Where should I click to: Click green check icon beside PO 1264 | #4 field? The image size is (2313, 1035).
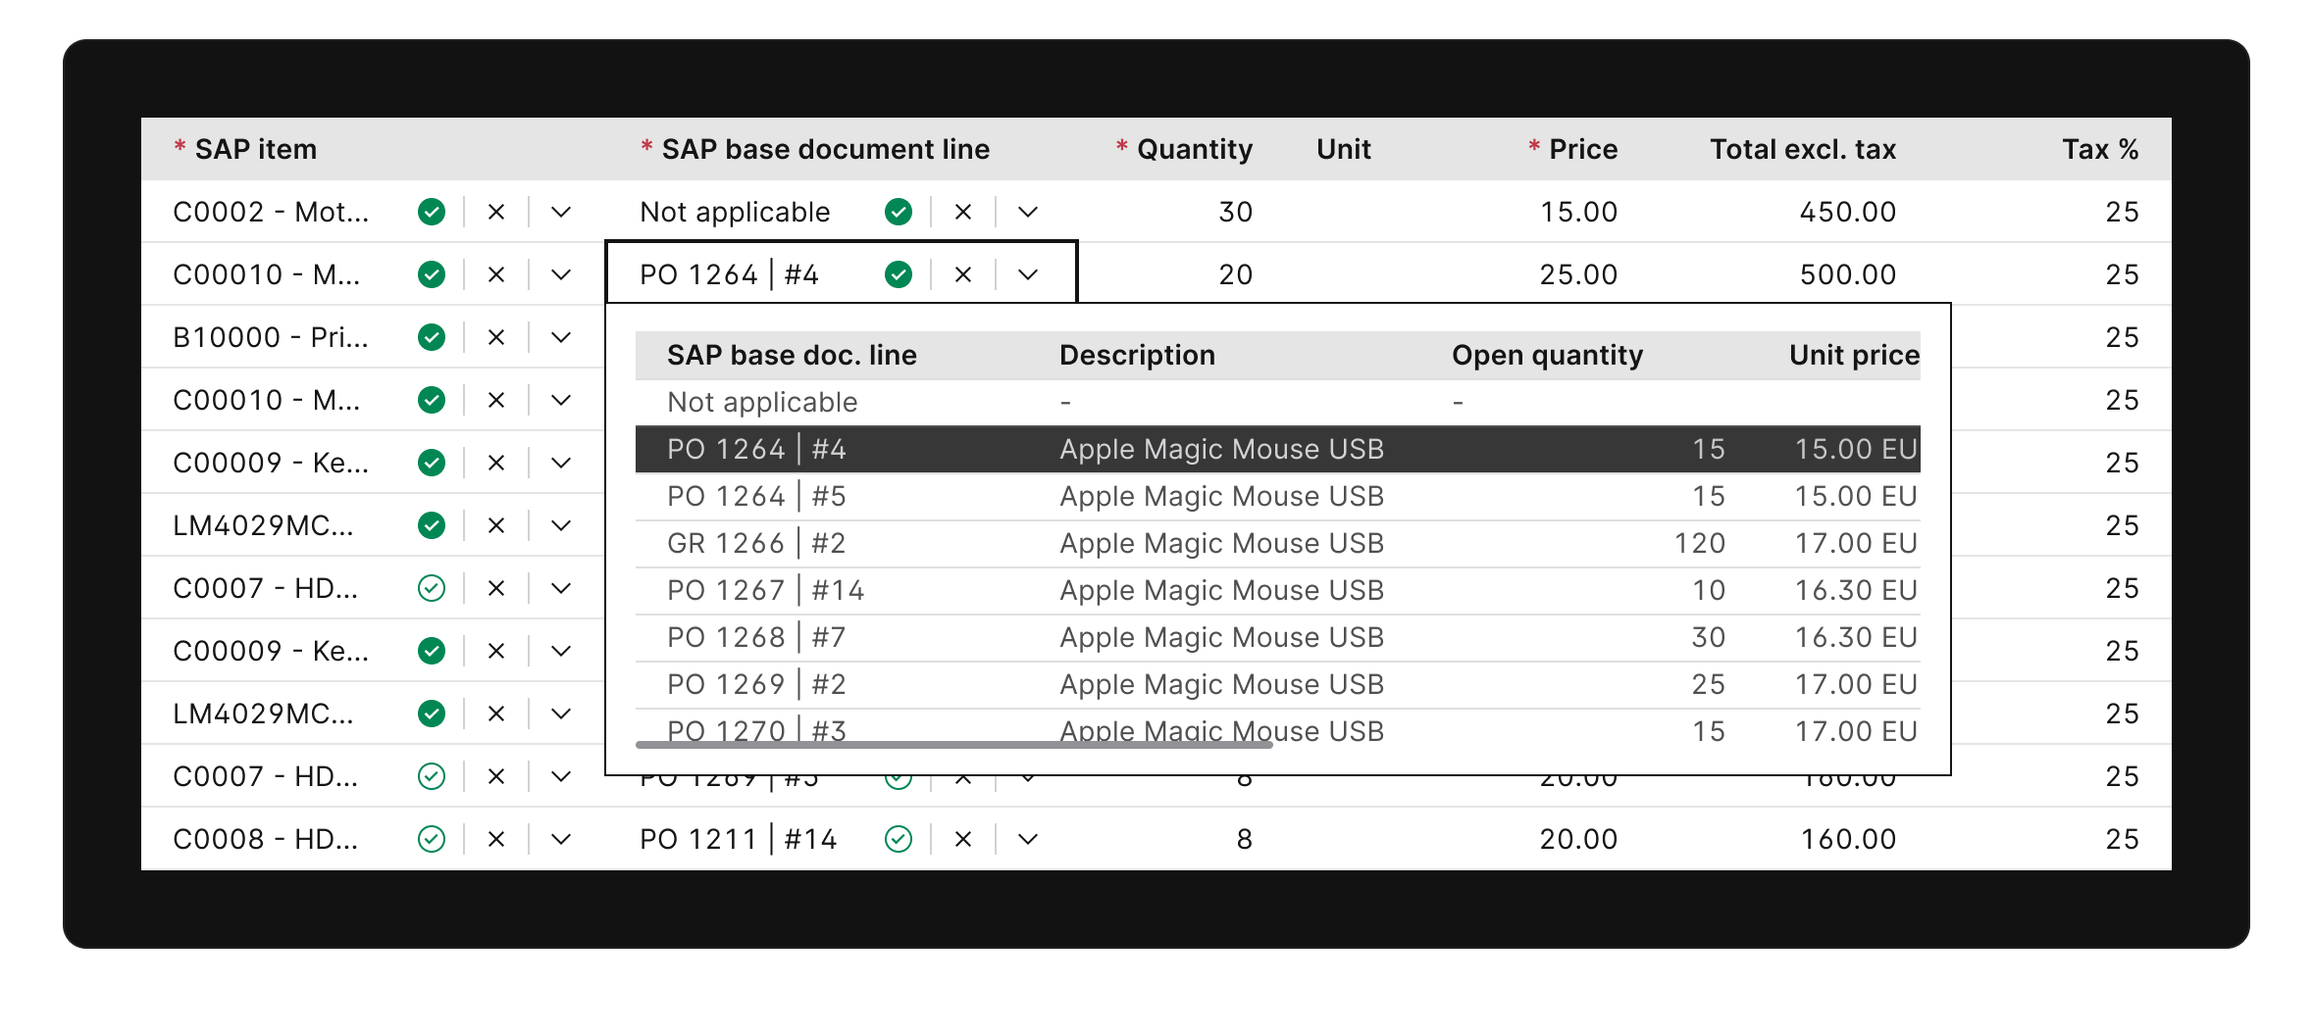tap(899, 274)
